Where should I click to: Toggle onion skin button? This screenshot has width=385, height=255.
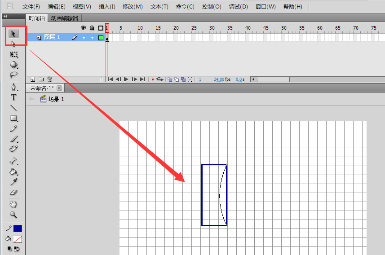pyautogui.click(x=170, y=79)
